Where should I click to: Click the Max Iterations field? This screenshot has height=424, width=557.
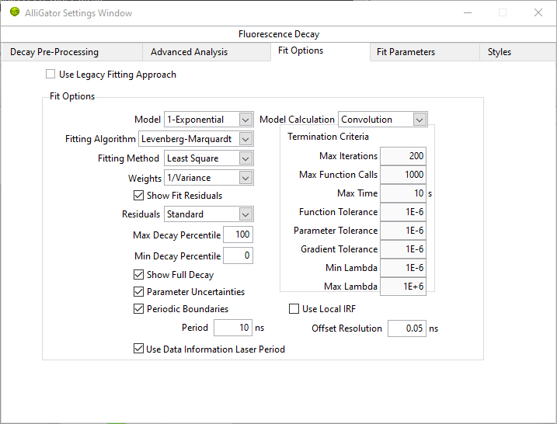403,156
